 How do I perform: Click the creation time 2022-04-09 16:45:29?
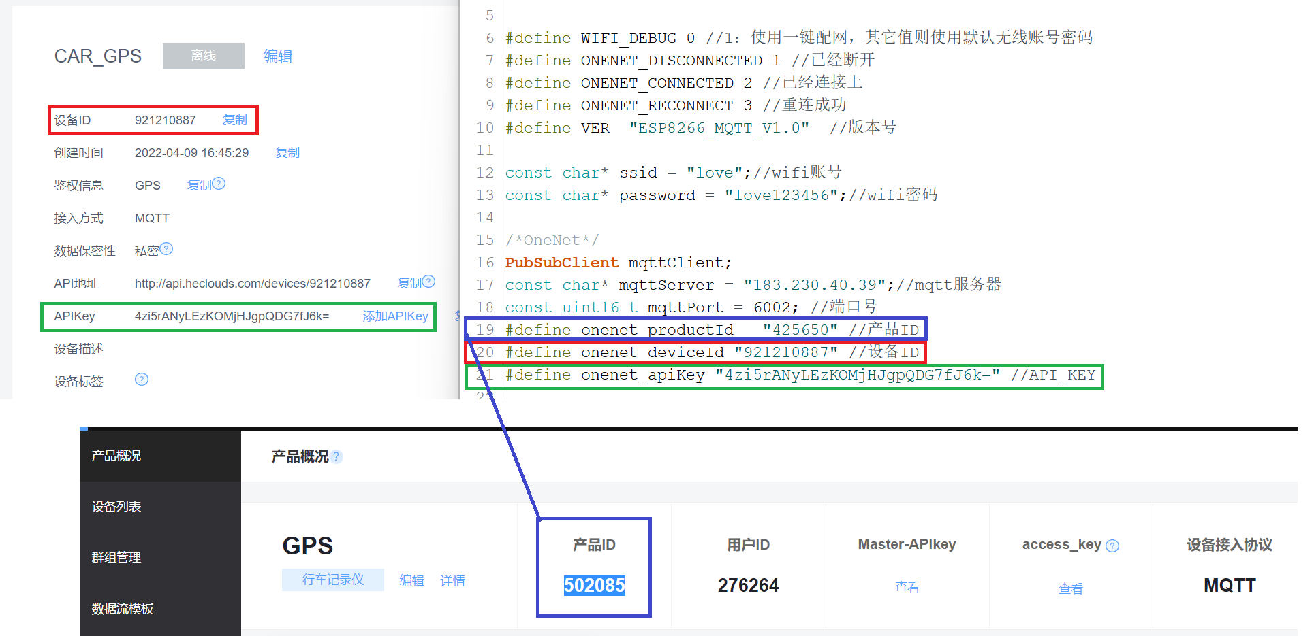coord(192,153)
